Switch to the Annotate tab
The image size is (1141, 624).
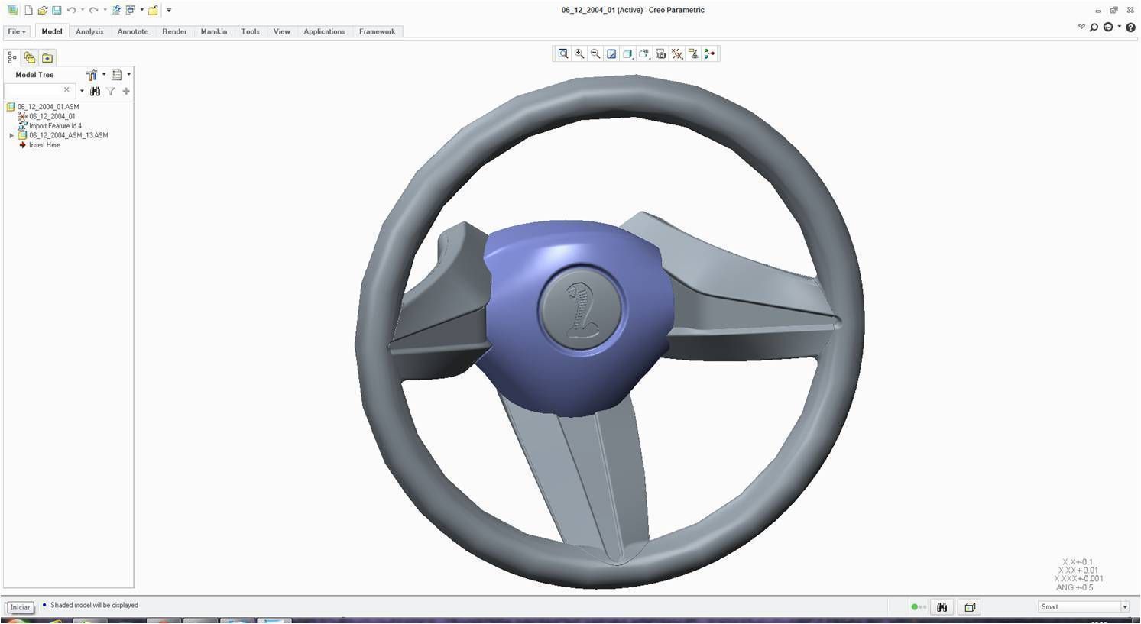pyautogui.click(x=132, y=31)
